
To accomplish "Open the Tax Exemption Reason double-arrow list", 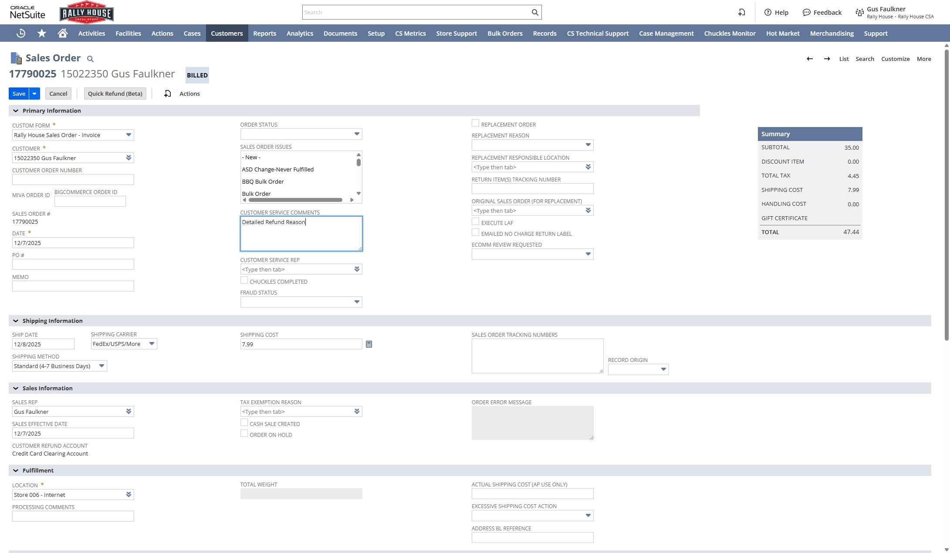I will [357, 412].
